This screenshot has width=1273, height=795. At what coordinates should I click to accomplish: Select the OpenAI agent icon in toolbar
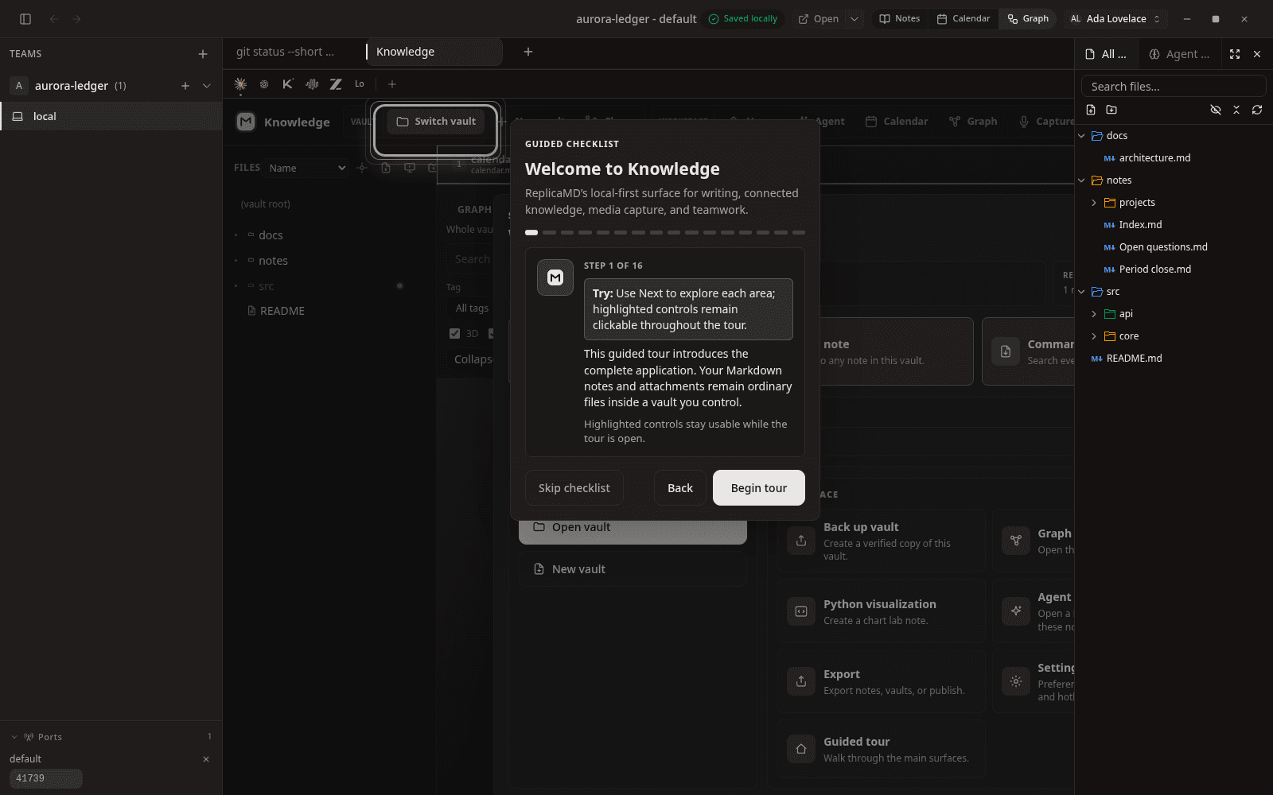coord(264,84)
